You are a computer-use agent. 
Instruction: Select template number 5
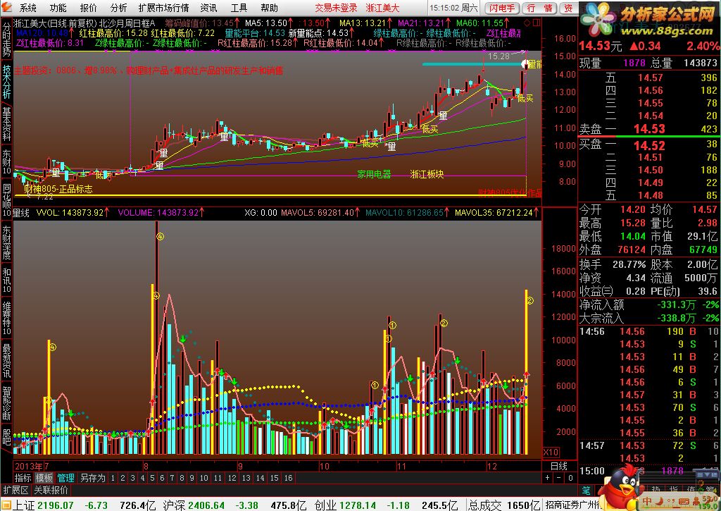coord(152,478)
